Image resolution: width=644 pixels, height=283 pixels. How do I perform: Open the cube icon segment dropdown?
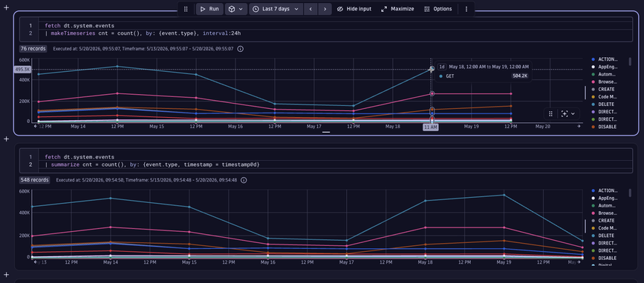tap(235, 9)
